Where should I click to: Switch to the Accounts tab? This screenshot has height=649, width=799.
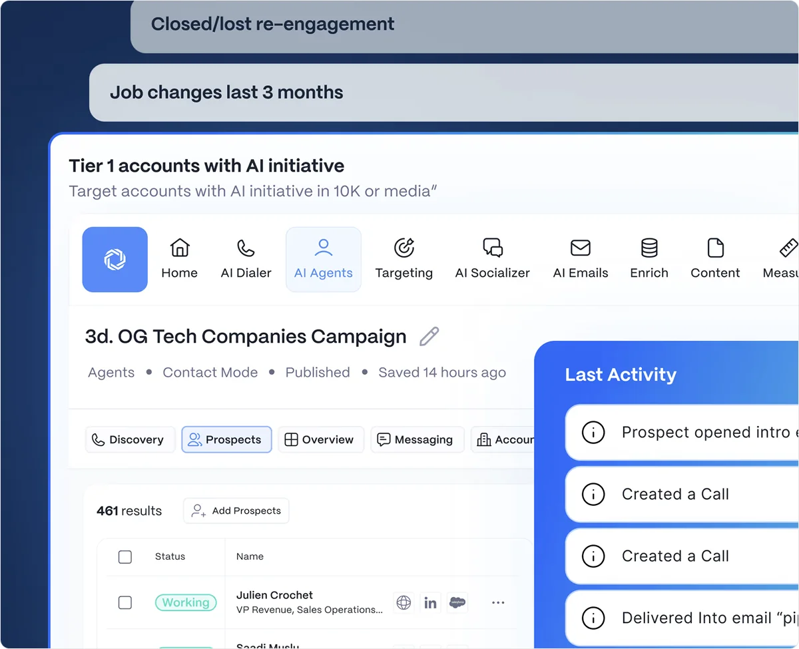tap(503, 439)
